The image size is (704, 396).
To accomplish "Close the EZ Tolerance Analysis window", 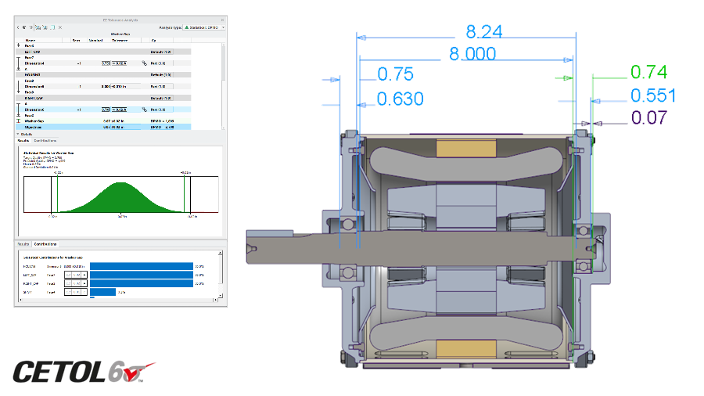I will tap(222, 18).
